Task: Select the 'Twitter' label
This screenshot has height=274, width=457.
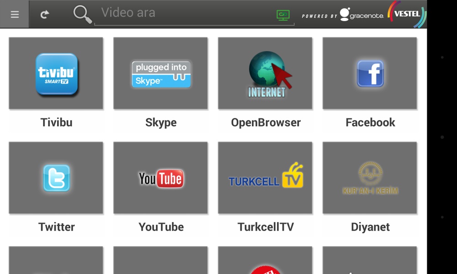Action: pos(57,227)
